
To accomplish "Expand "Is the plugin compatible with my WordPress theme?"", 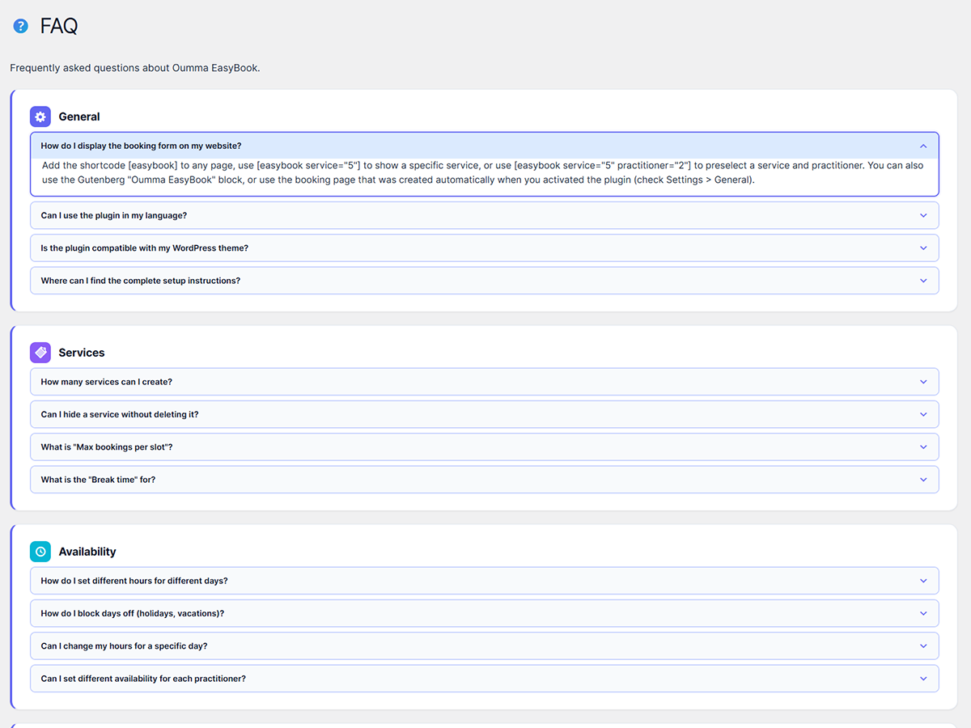I will pos(144,248).
